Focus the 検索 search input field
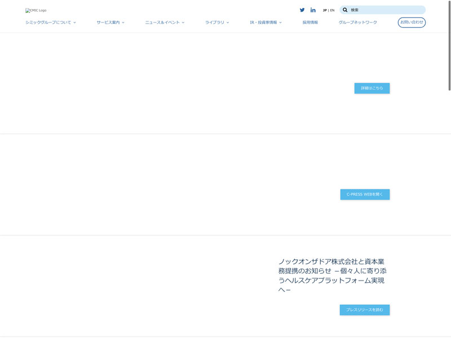 386,10
